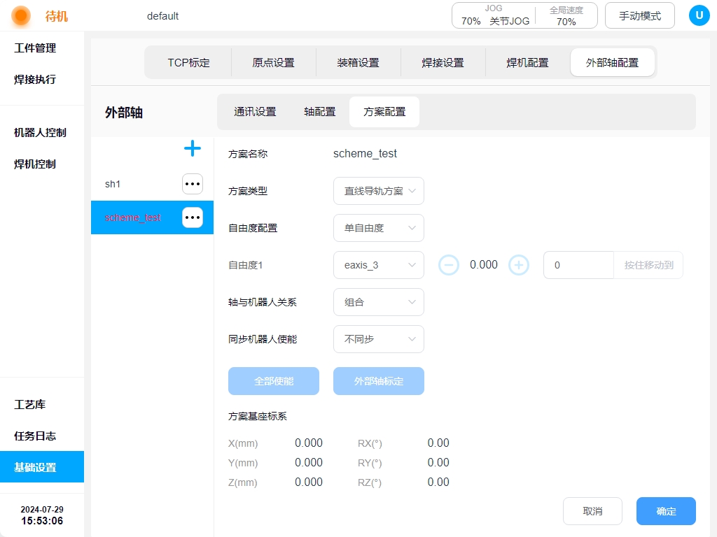Expand the 自由度配置 dropdown
Screen dimensions: 717x537
point(379,228)
